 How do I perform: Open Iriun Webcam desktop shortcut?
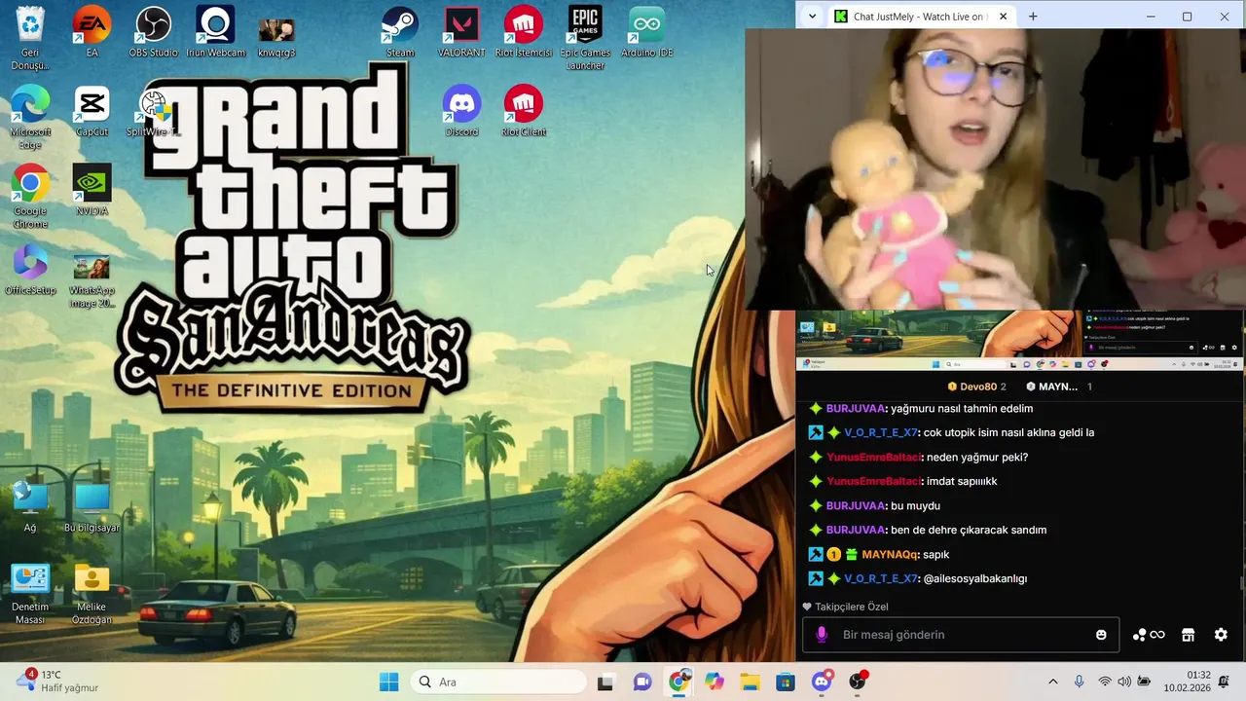(215, 31)
